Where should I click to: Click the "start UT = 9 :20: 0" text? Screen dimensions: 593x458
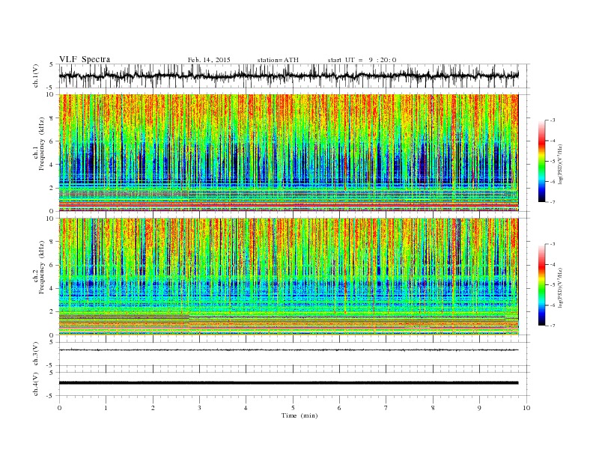362,60
